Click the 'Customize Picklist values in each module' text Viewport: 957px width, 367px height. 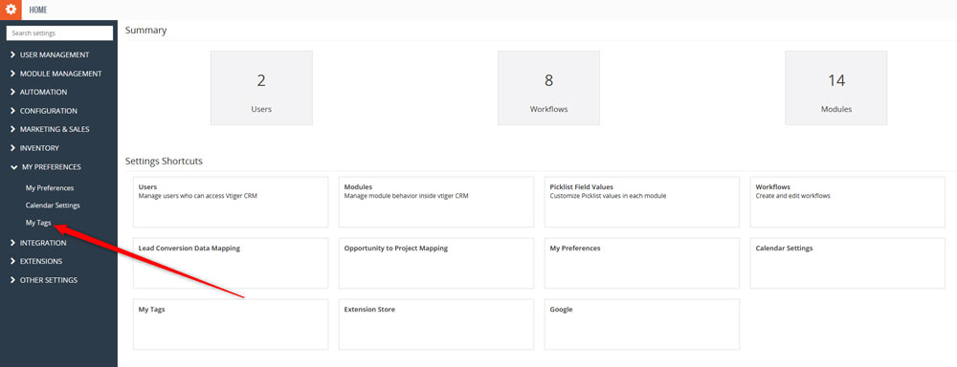(x=608, y=196)
